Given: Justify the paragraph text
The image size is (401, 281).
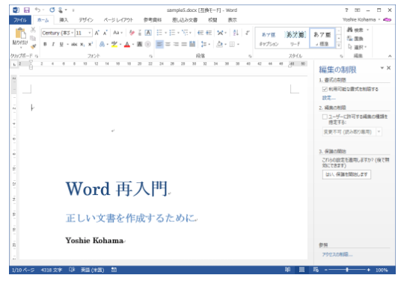Looking at the screenshot, I should point(184,44).
